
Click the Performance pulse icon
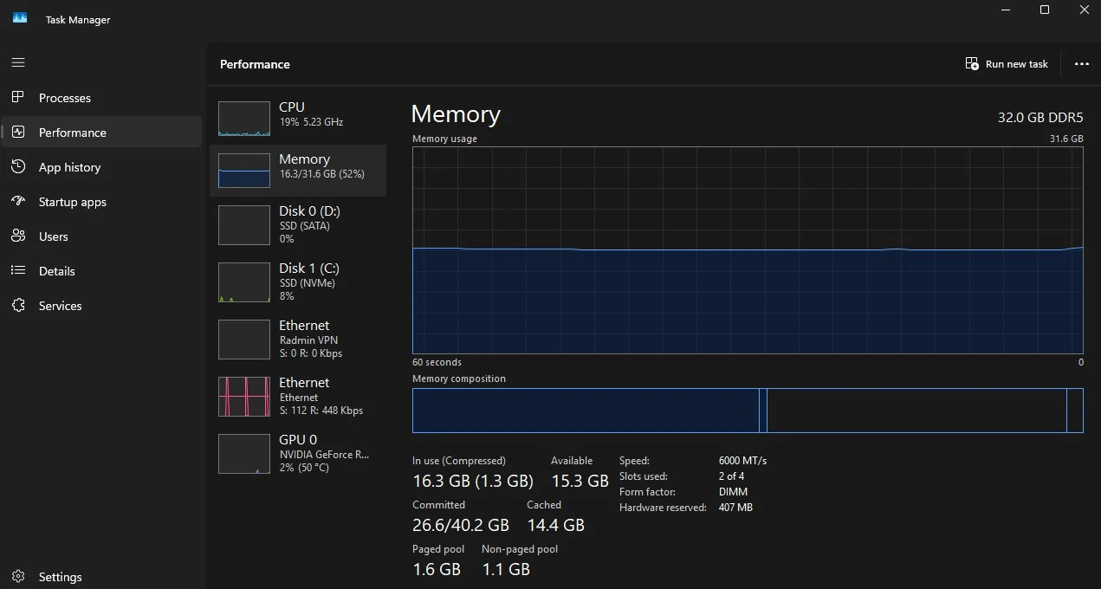click(x=18, y=132)
